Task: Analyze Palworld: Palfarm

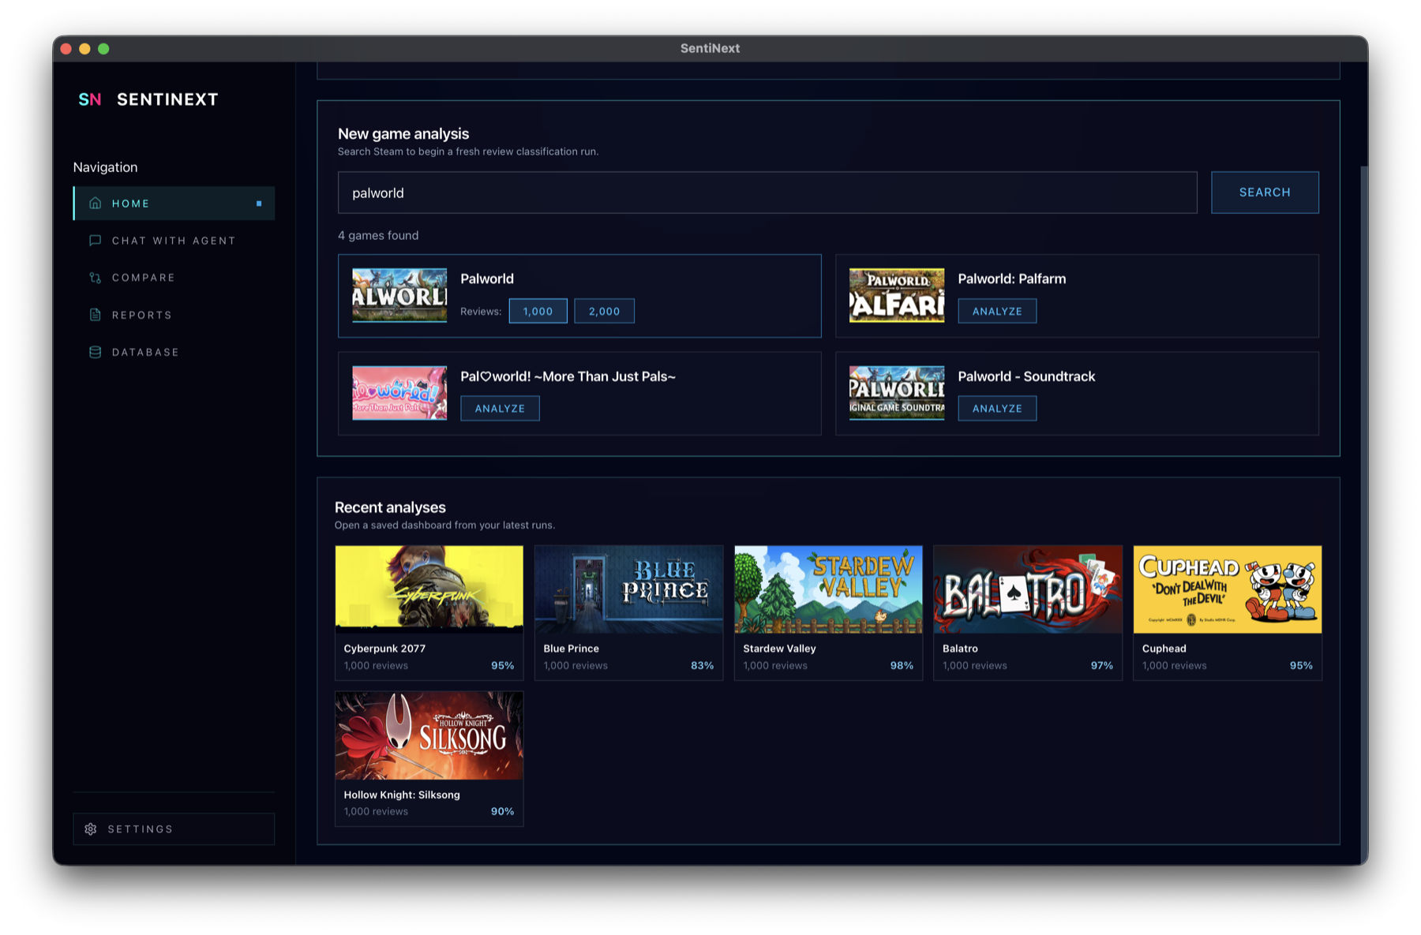Action: point(997,311)
